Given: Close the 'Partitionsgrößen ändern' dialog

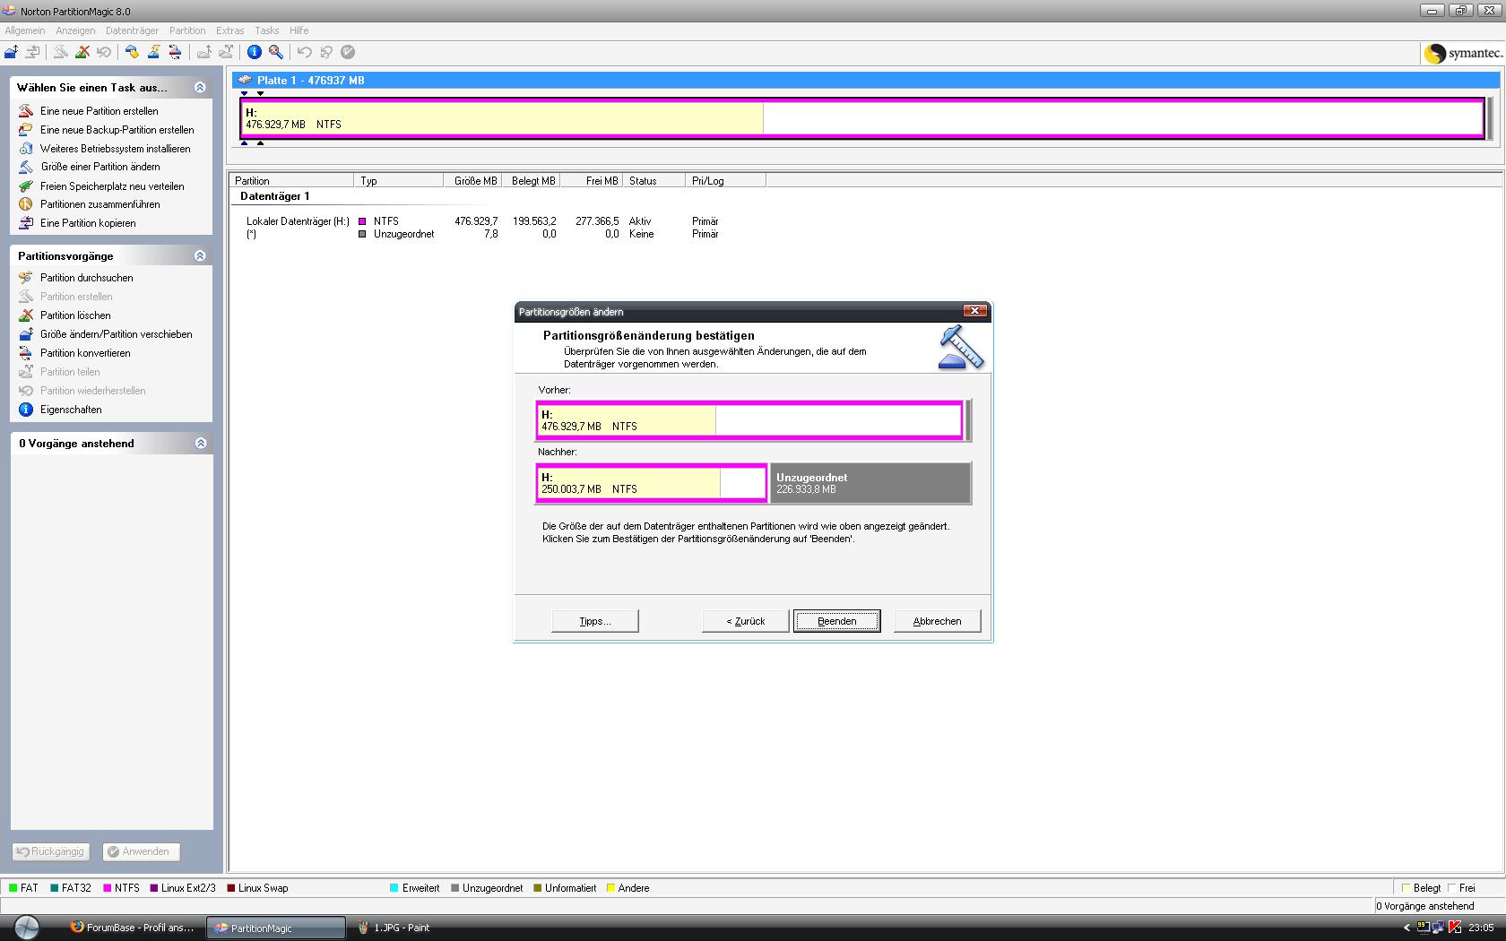Looking at the screenshot, I should 974,311.
